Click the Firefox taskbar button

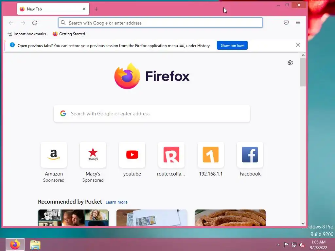(x=15, y=244)
